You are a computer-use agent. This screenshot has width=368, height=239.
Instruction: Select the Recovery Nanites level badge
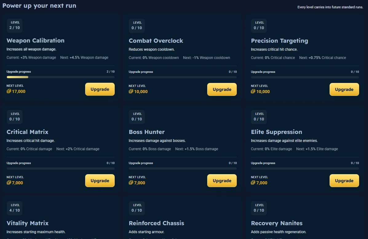[x=259, y=208]
